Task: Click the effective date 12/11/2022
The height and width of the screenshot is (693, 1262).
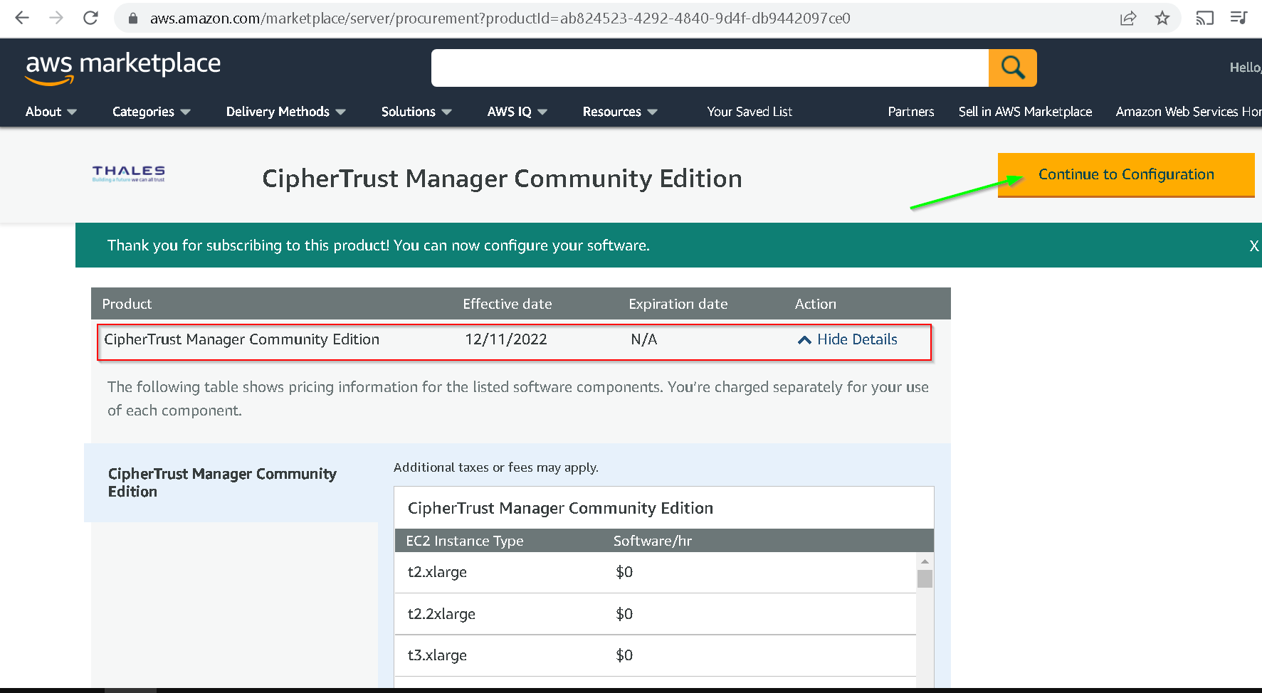Action: click(506, 339)
